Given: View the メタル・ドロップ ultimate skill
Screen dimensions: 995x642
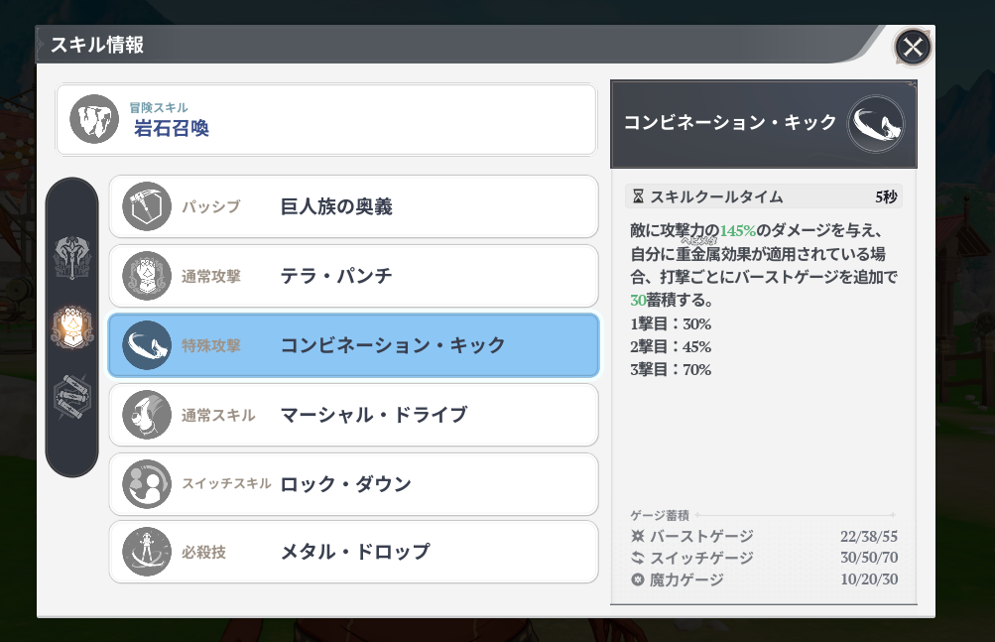Looking at the screenshot, I should (352, 552).
